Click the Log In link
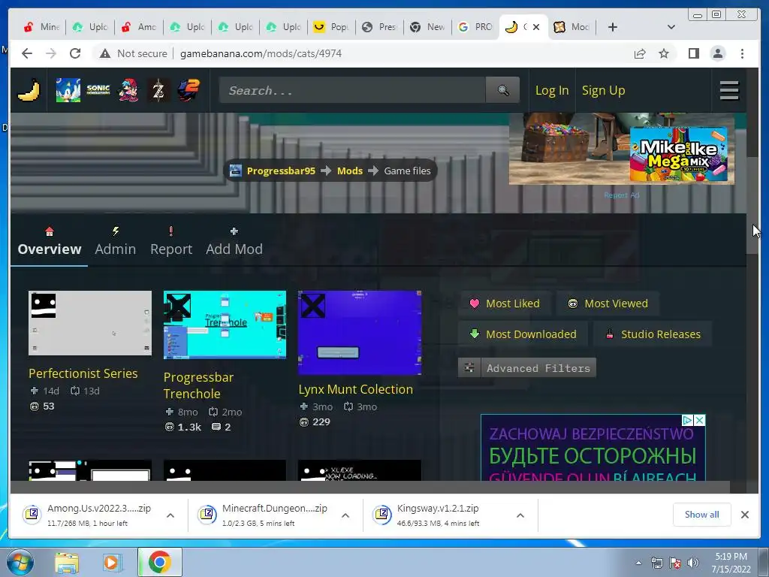 click(552, 90)
